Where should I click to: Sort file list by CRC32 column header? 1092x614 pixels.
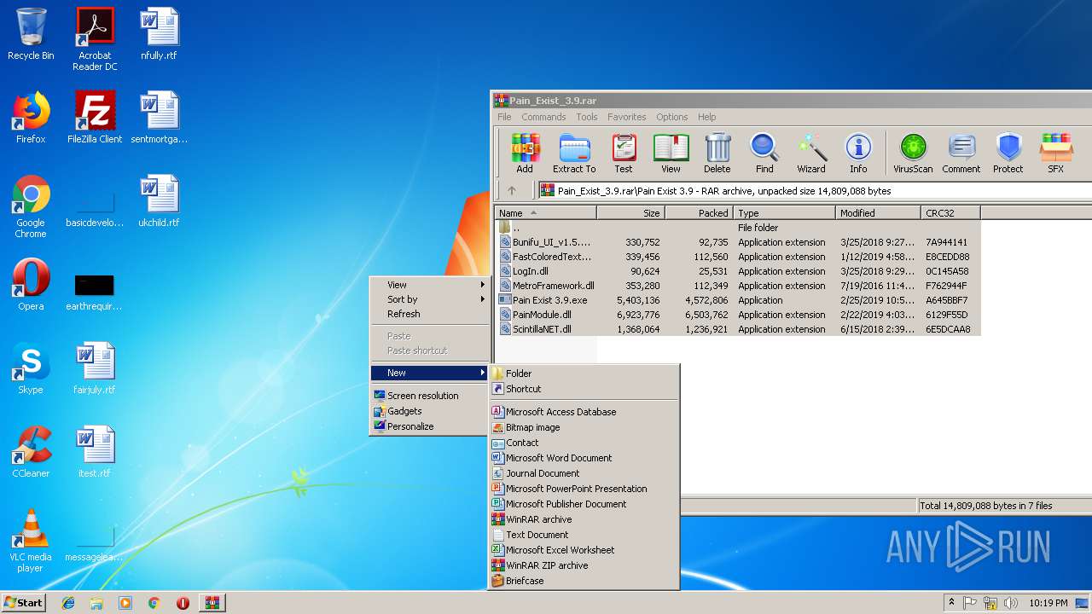950,213
